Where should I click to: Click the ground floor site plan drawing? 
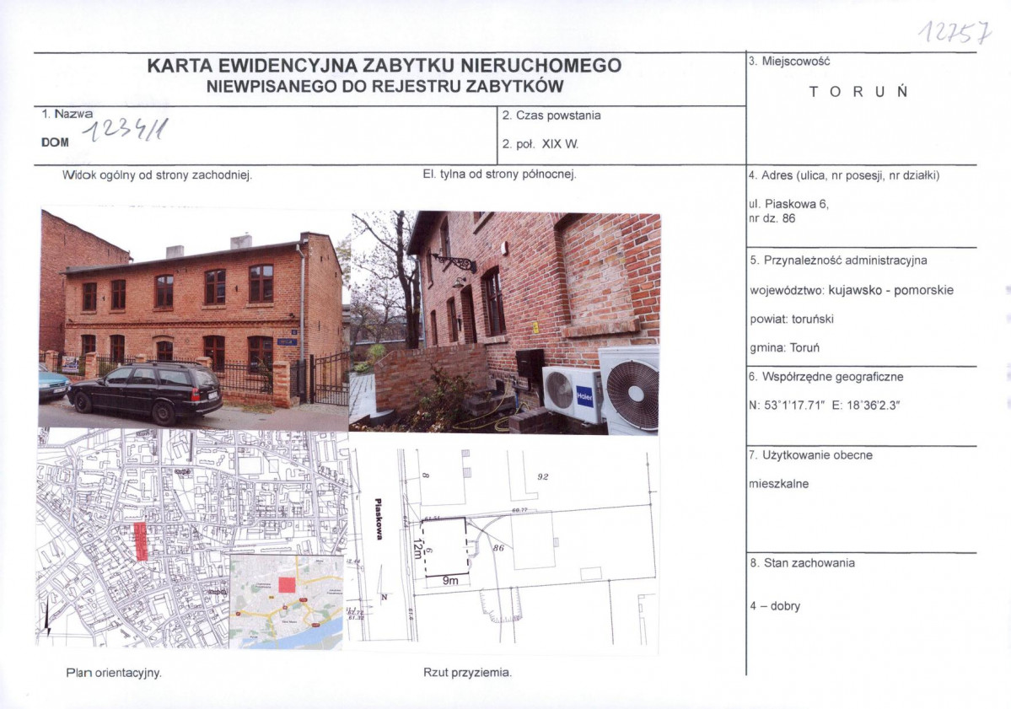pyautogui.click(x=503, y=545)
